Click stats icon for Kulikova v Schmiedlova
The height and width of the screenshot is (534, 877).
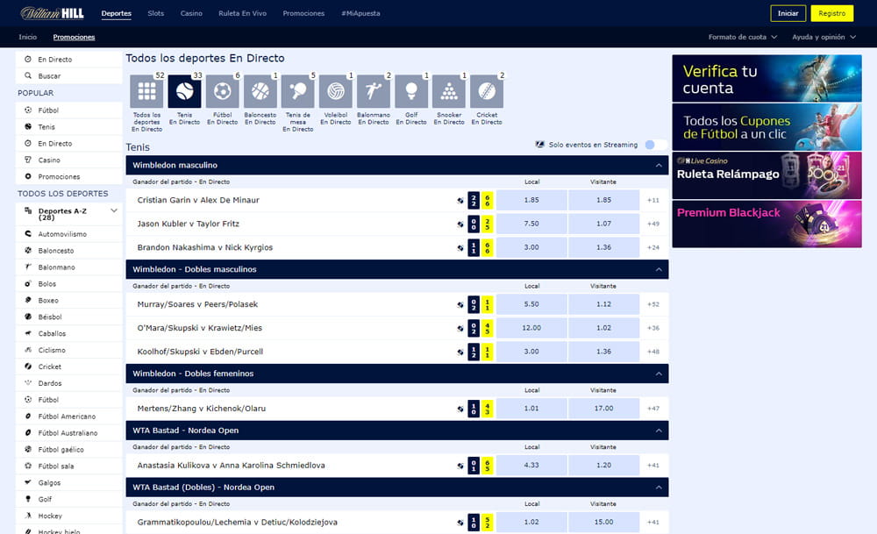point(460,466)
